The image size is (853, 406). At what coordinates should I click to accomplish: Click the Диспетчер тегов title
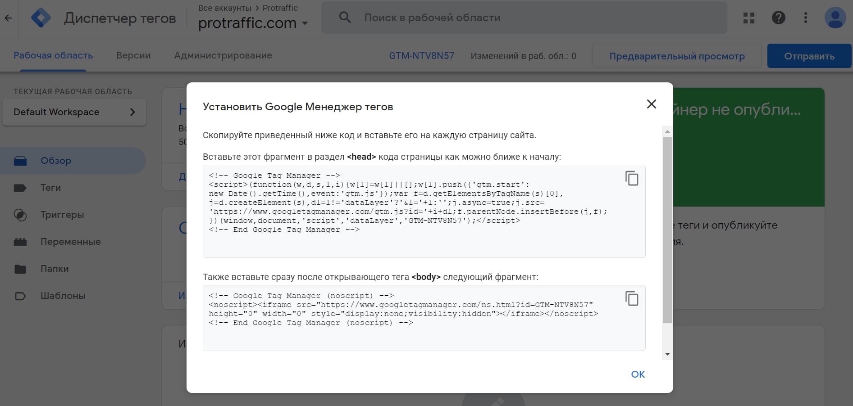[120, 18]
